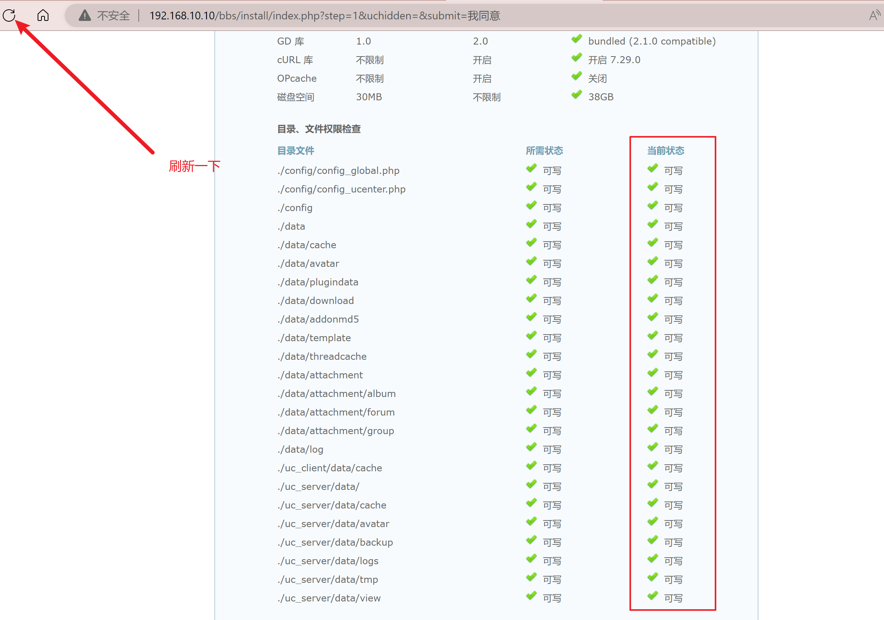Screen dimensions: 884x620
Task: Select the ./data/attachment/album entry
Action: point(336,394)
